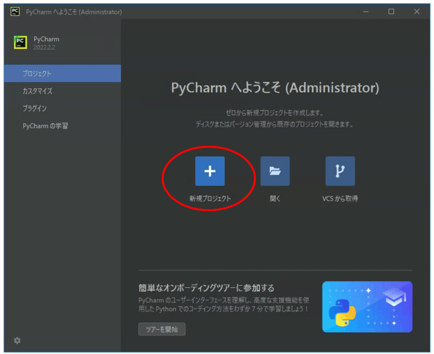Click the 簡単なオンボーディングツアーに参加する heading
Screen dimensions: 434x354
pyautogui.click(x=206, y=288)
